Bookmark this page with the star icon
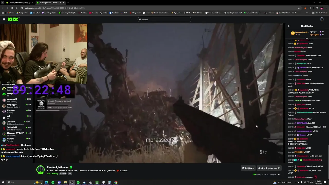Screen dimensions: 329x185 (x=299, y=8)
